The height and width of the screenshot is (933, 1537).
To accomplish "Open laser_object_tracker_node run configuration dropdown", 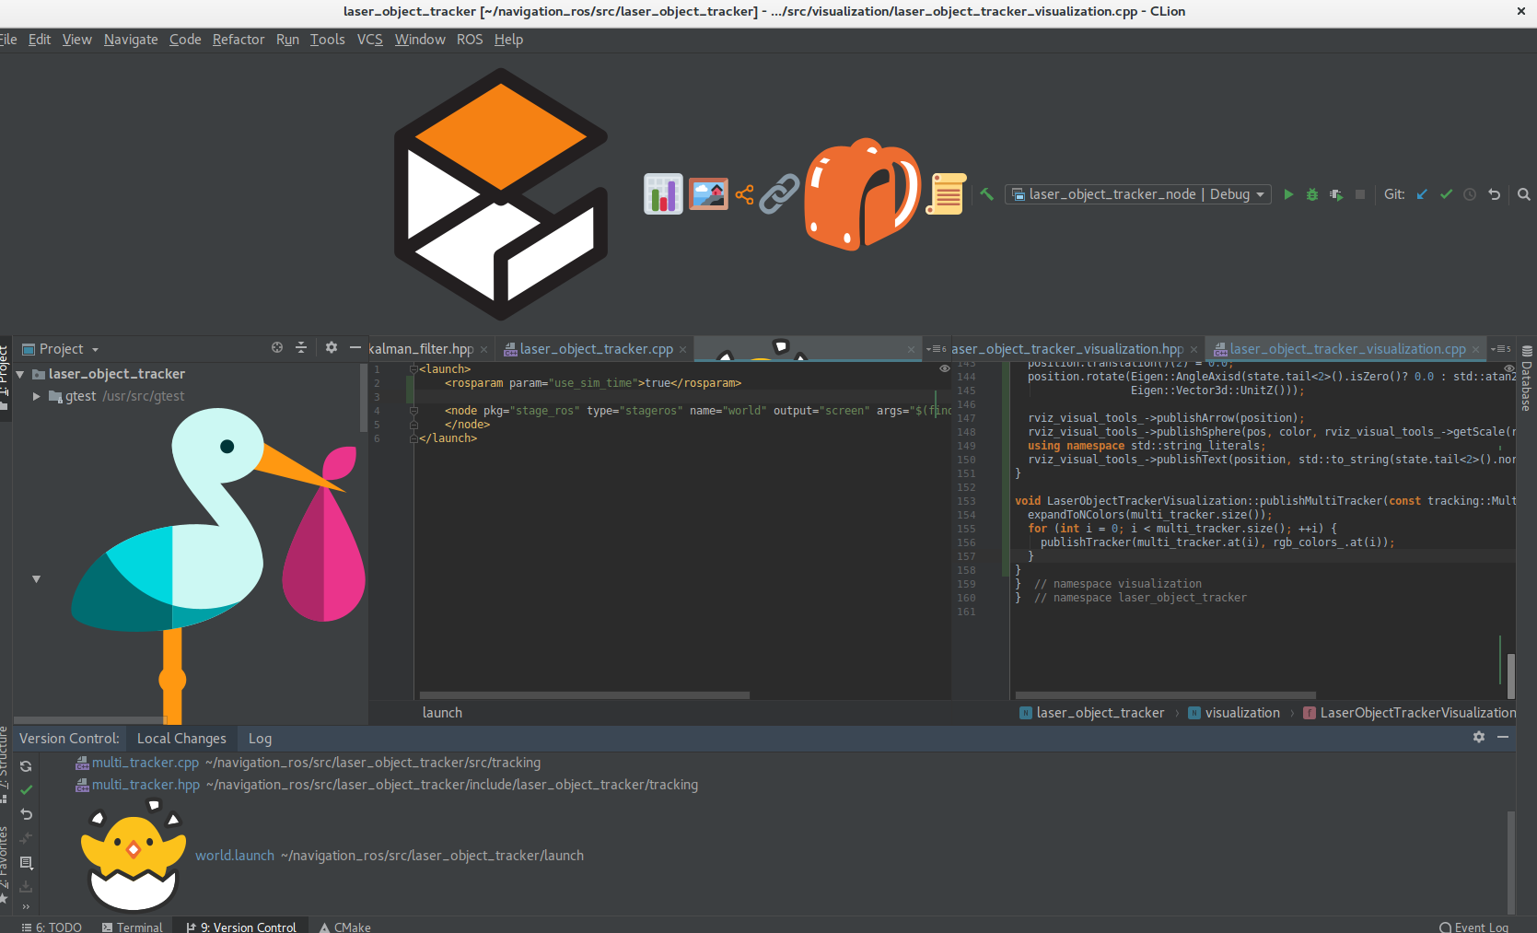I will click(1138, 194).
